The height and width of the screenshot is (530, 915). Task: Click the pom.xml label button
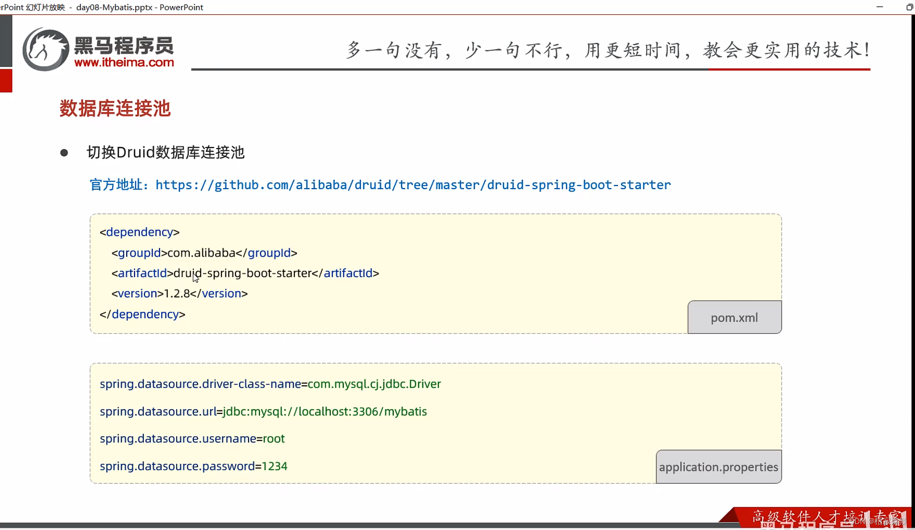(734, 317)
